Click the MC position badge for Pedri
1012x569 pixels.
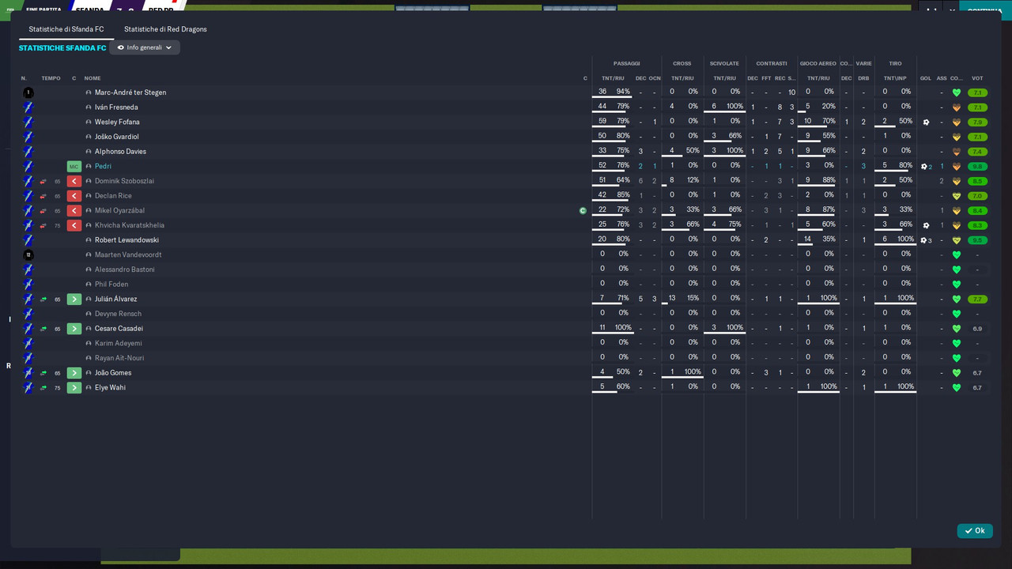pos(74,167)
